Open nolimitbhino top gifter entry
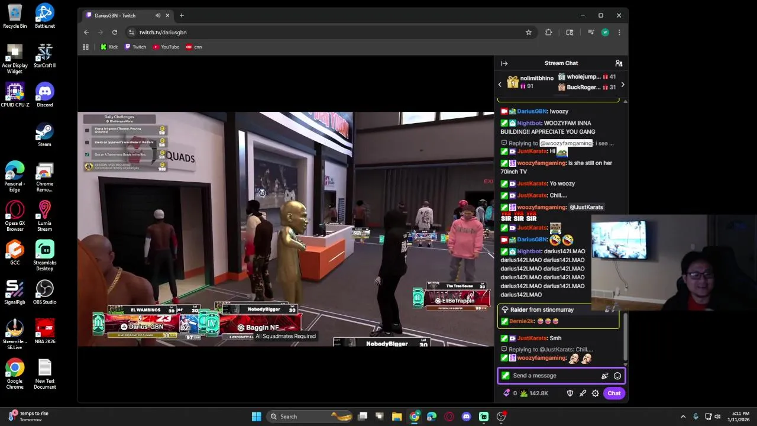Viewport: 757px width, 426px height. [x=530, y=82]
